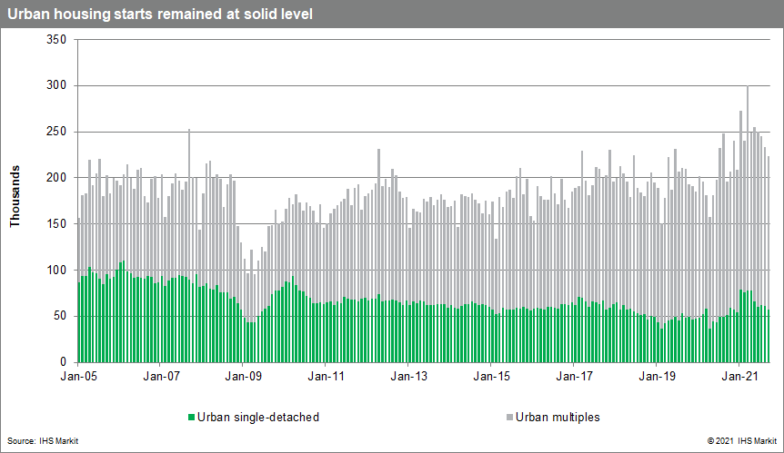
Task: Click the gray Urban multiples legend swatch
Action: point(508,418)
